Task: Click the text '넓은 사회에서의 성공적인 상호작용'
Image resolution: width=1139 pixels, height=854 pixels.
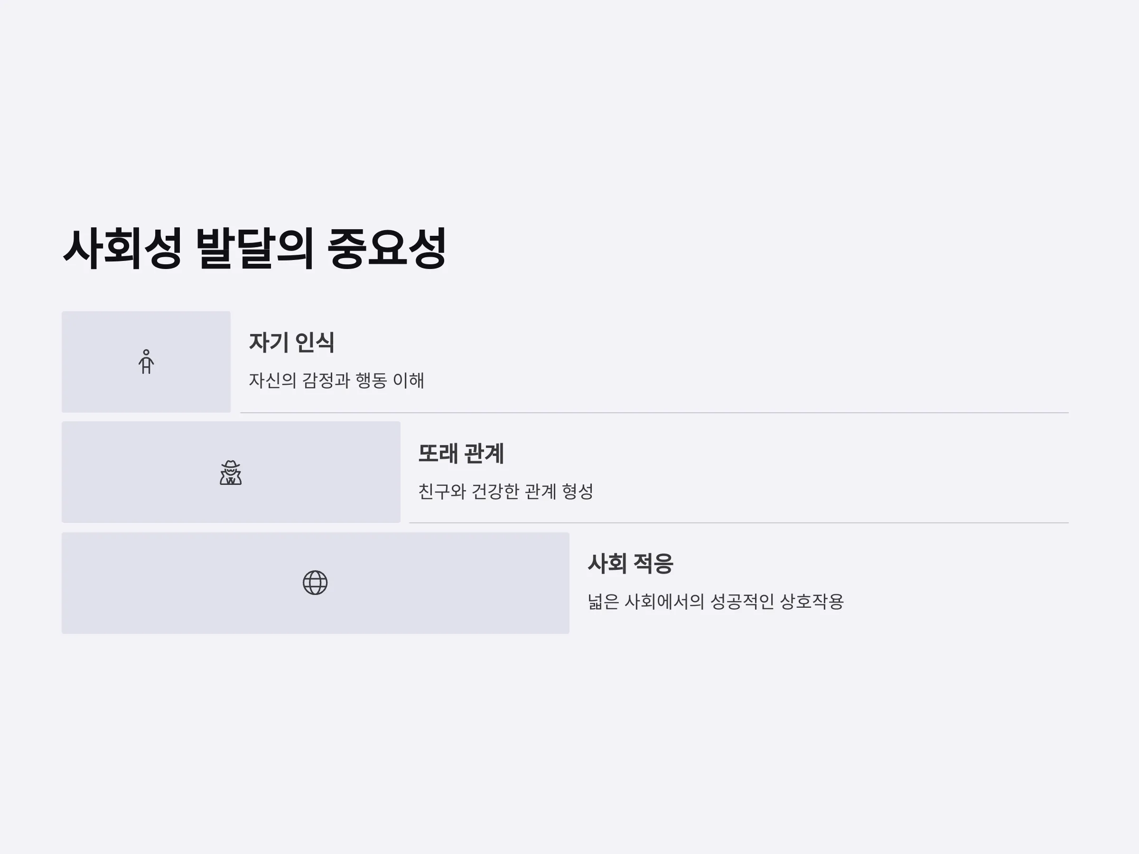Action: click(716, 601)
